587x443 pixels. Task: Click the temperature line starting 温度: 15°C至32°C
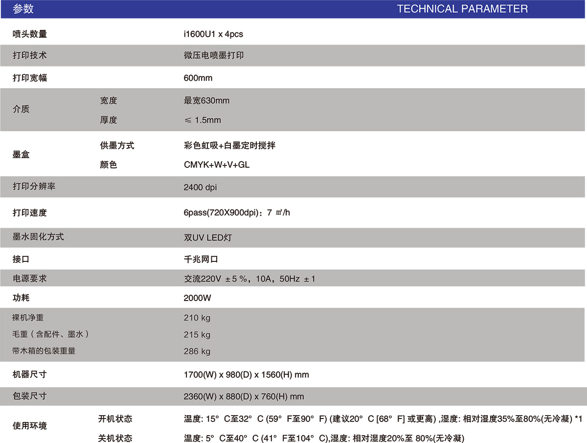(383, 419)
